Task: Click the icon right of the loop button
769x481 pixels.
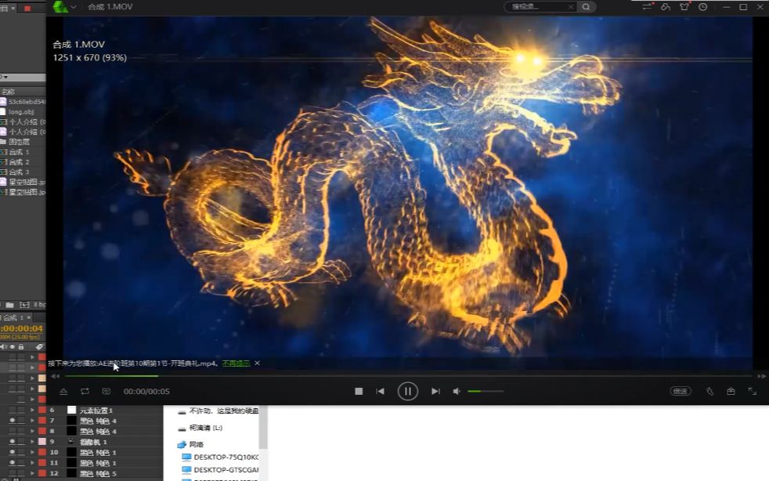Action: pyautogui.click(x=106, y=391)
